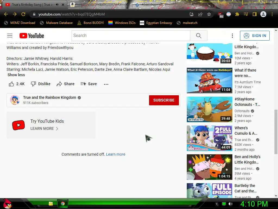Click the page vertical scrollbar thumb
The width and height of the screenshot is (278, 209).
click(x=276, y=132)
